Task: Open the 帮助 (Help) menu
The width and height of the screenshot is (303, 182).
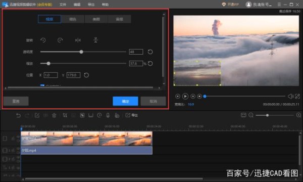Action: click(x=105, y=5)
